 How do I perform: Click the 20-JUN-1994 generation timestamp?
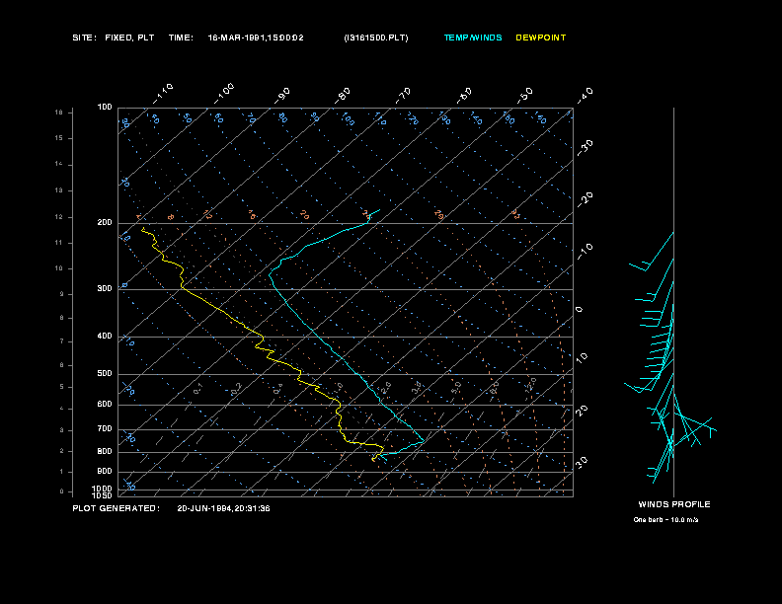pyautogui.click(x=223, y=508)
